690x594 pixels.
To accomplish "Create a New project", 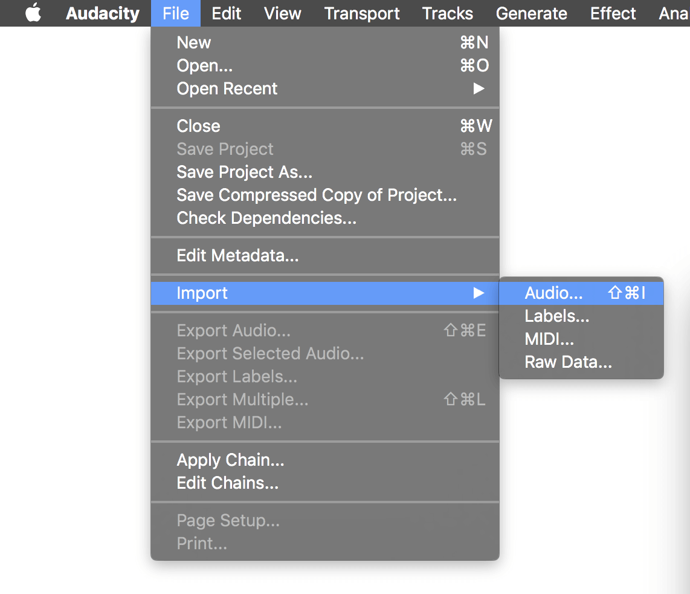I will click(x=193, y=42).
